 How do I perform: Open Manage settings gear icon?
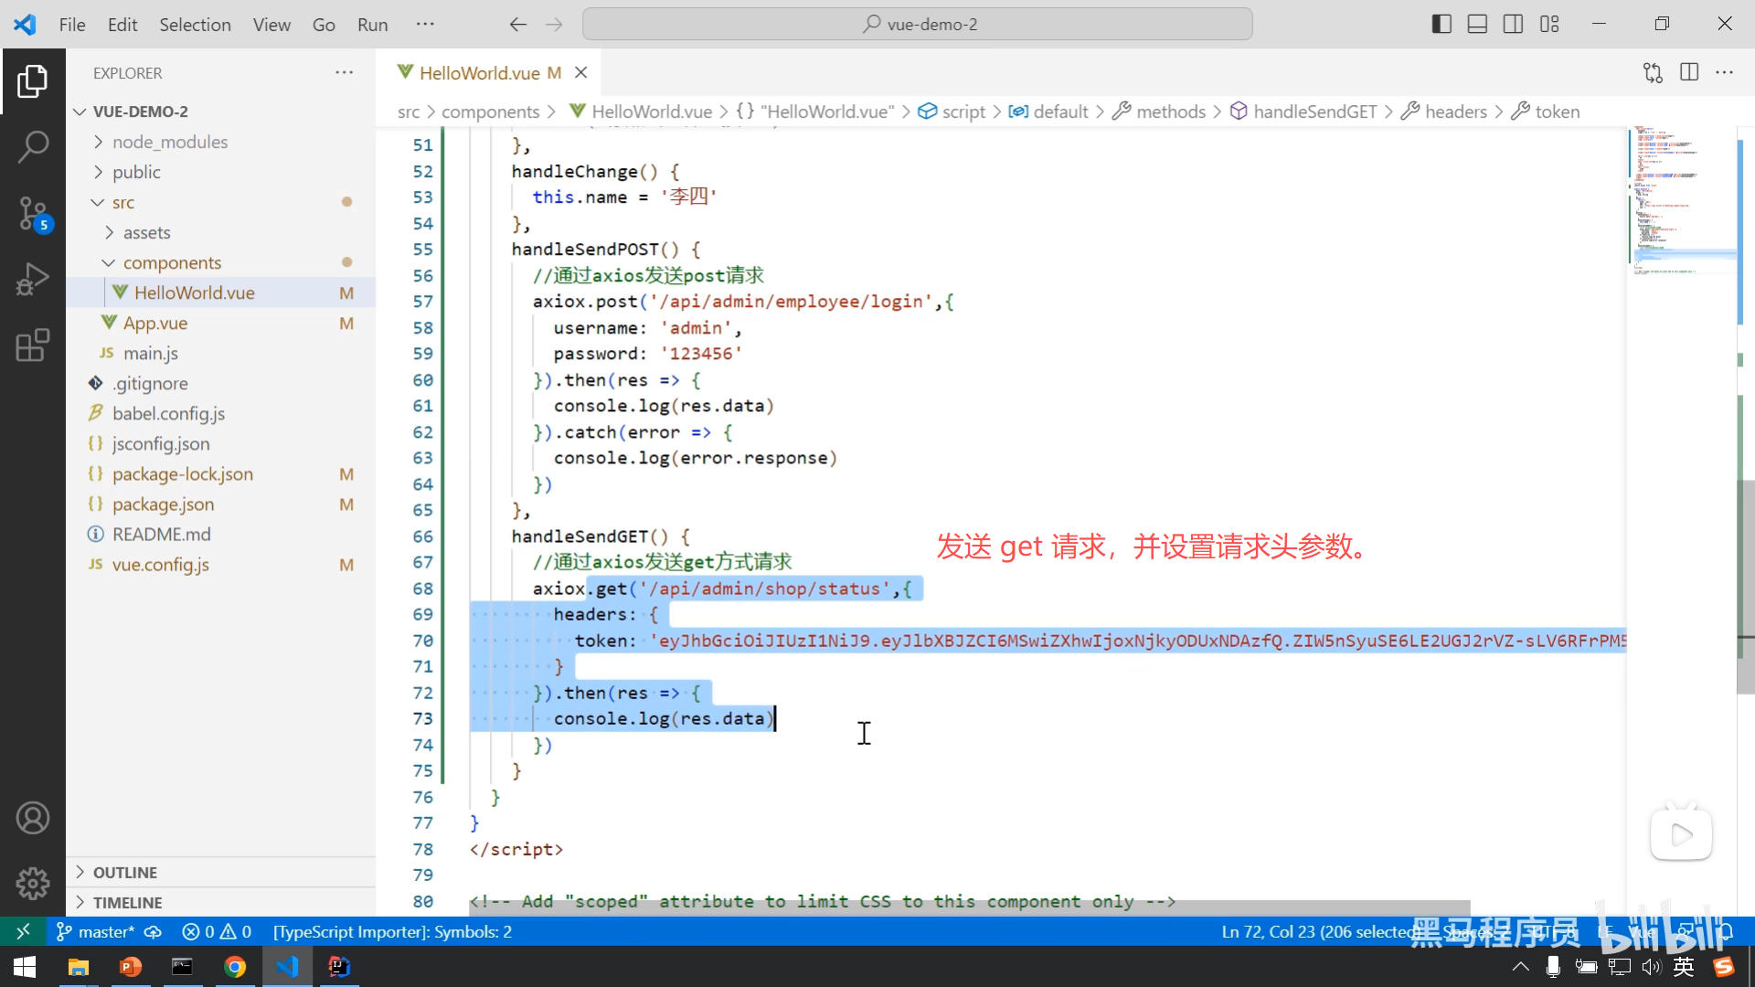[33, 883]
